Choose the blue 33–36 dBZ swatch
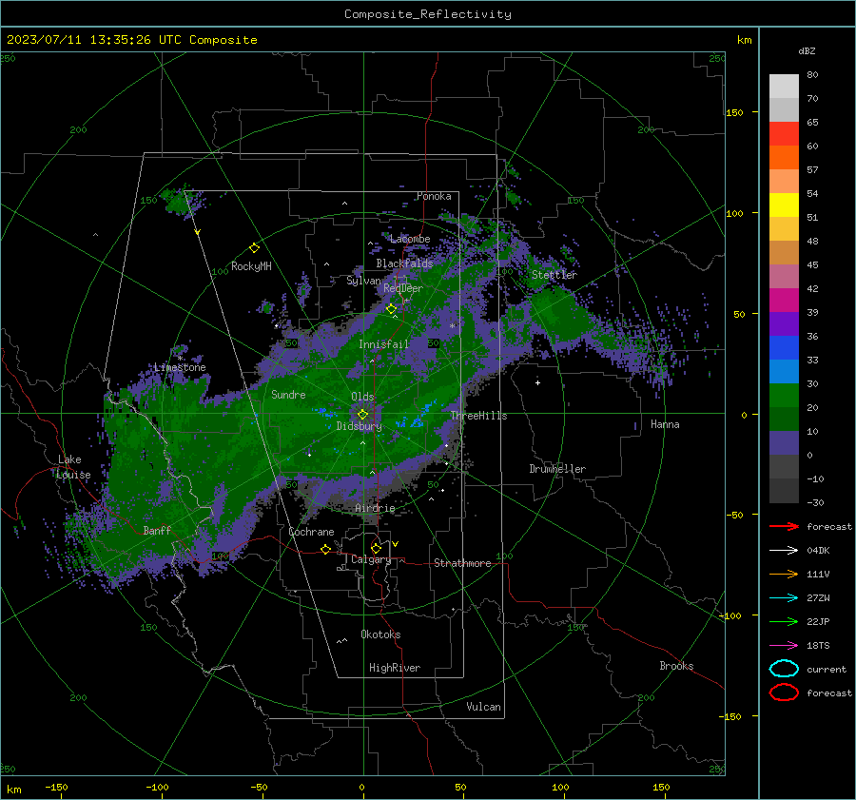The image size is (856, 800). (x=784, y=348)
